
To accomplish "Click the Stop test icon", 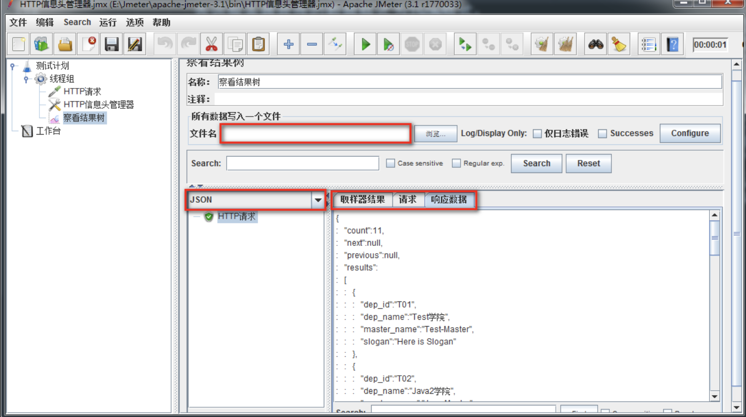I will 412,45.
